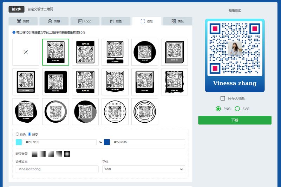Select the opposite diagonal gradient type, fourth icon
Image resolution: width=281 pixels, height=187 pixels.
pyautogui.click(x=59, y=154)
